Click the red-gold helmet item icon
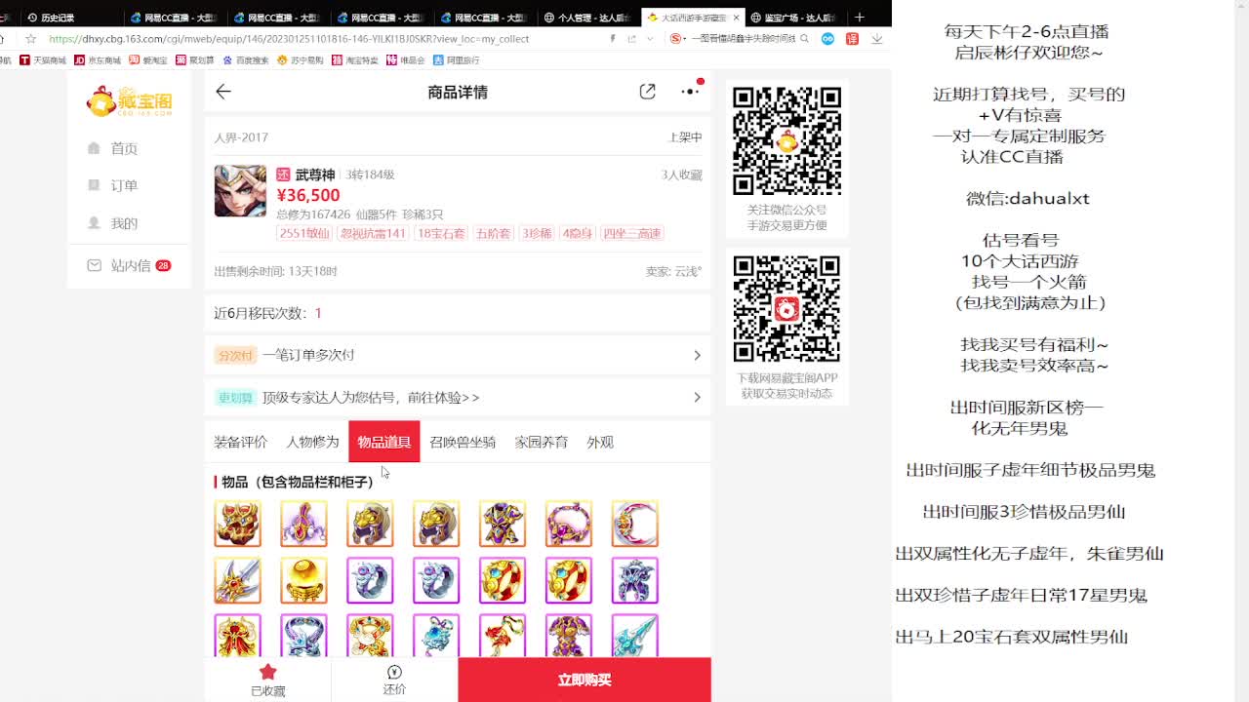Image resolution: width=1249 pixels, height=702 pixels. [238, 524]
